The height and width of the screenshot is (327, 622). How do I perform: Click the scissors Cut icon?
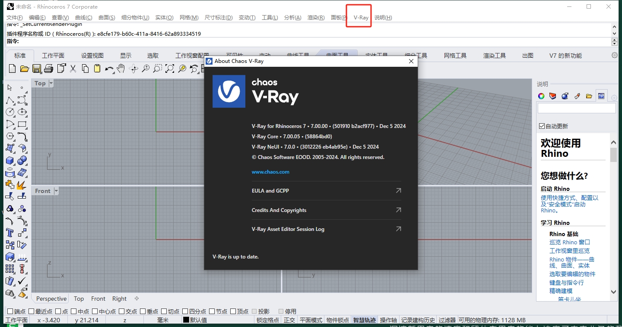(73, 69)
